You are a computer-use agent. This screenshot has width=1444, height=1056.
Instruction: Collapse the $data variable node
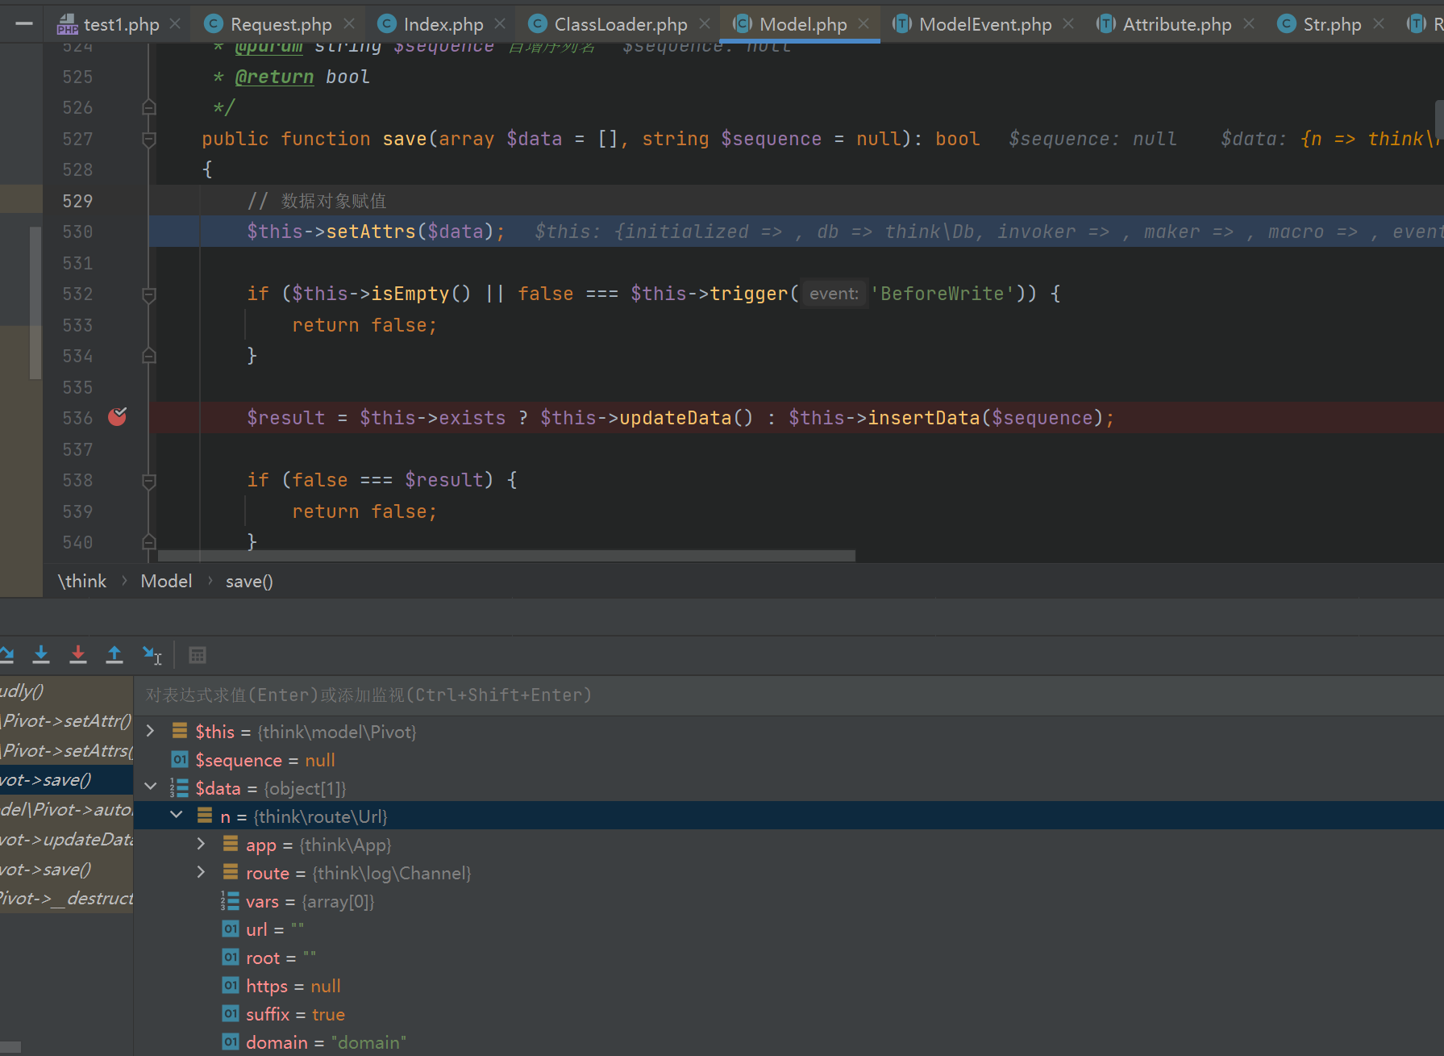pyautogui.click(x=150, y=787)
